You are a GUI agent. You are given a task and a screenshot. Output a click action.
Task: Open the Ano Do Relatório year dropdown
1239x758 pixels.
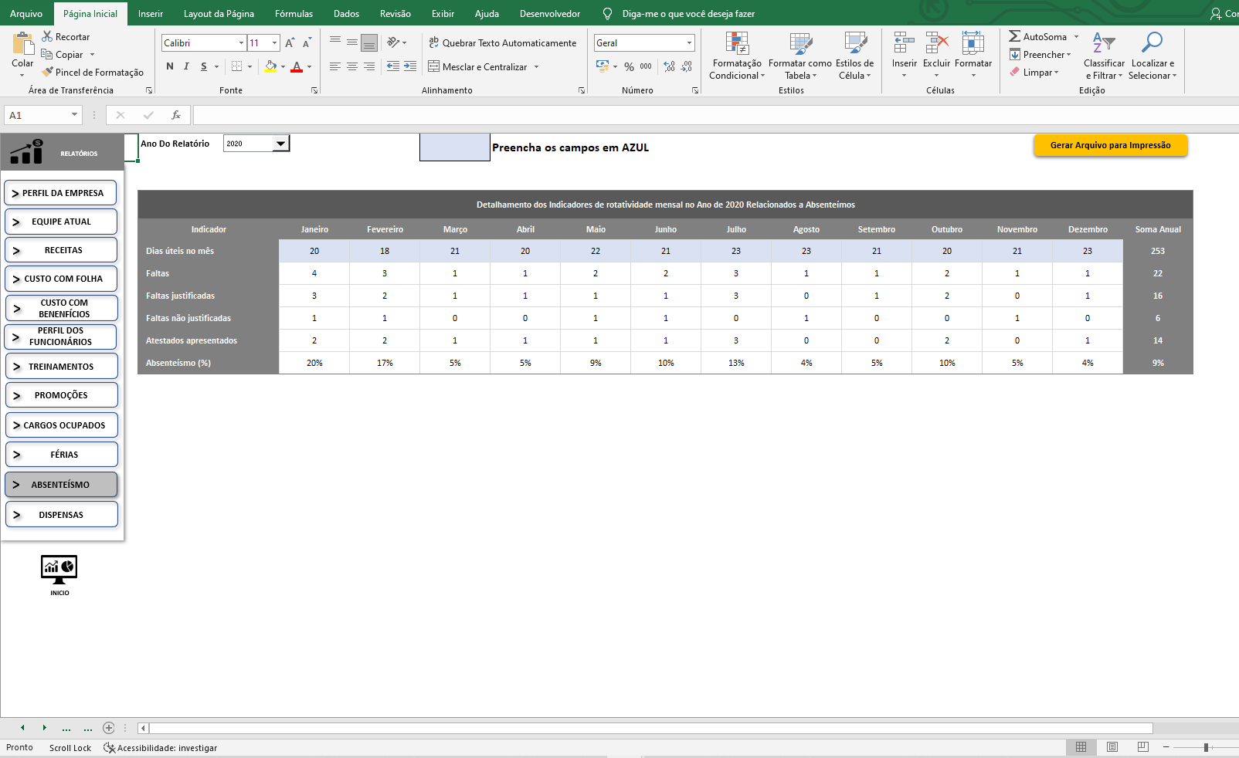[x=280, y=144]
